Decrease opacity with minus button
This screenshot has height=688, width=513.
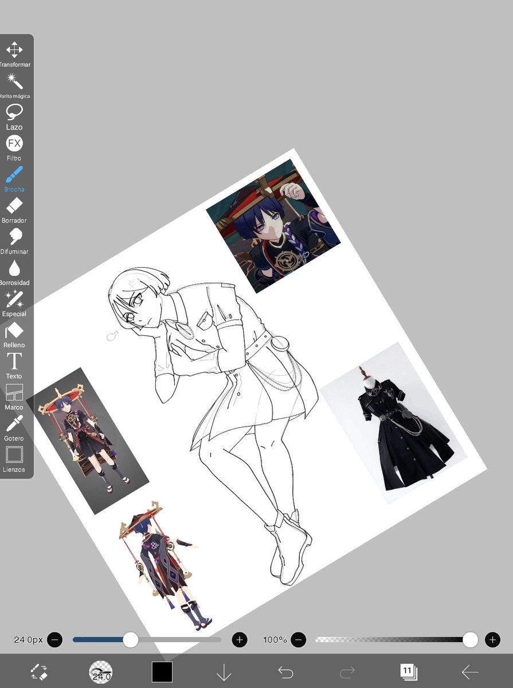pos(299,639)
